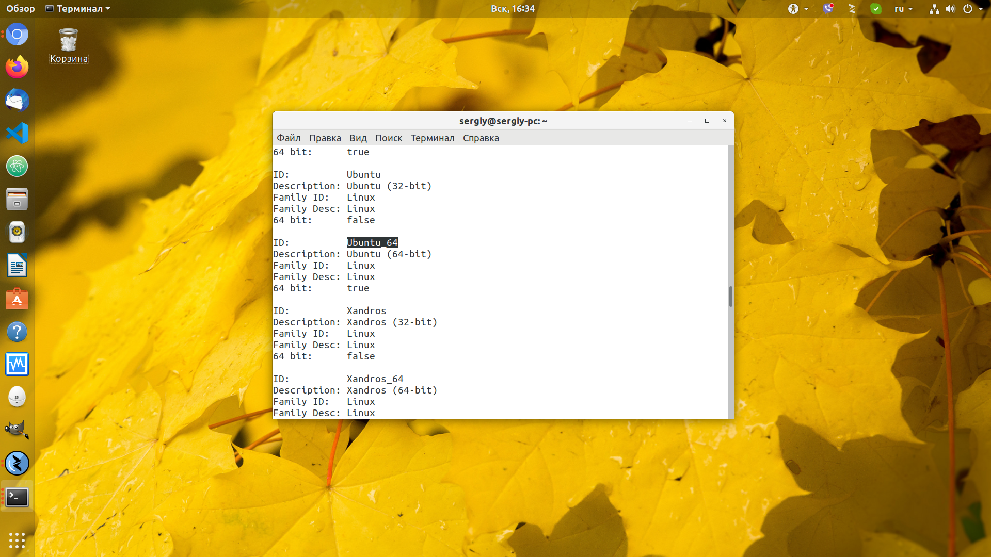The image size is (991, 557).
Task: Expand the ru keyboard layout menu
Action: pyautogui.click(x=903, y=8)
